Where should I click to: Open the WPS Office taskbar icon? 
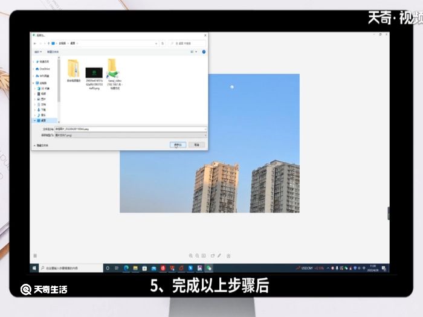[172, 268]
